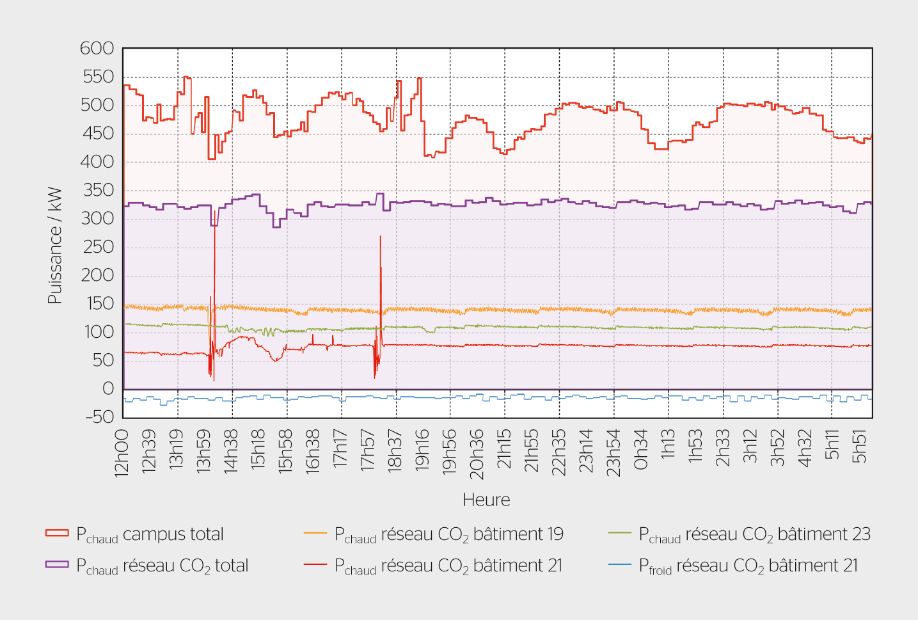
Task: Click the 'Puissance / kW' y-axis title
Action: [x=55, y=245]
